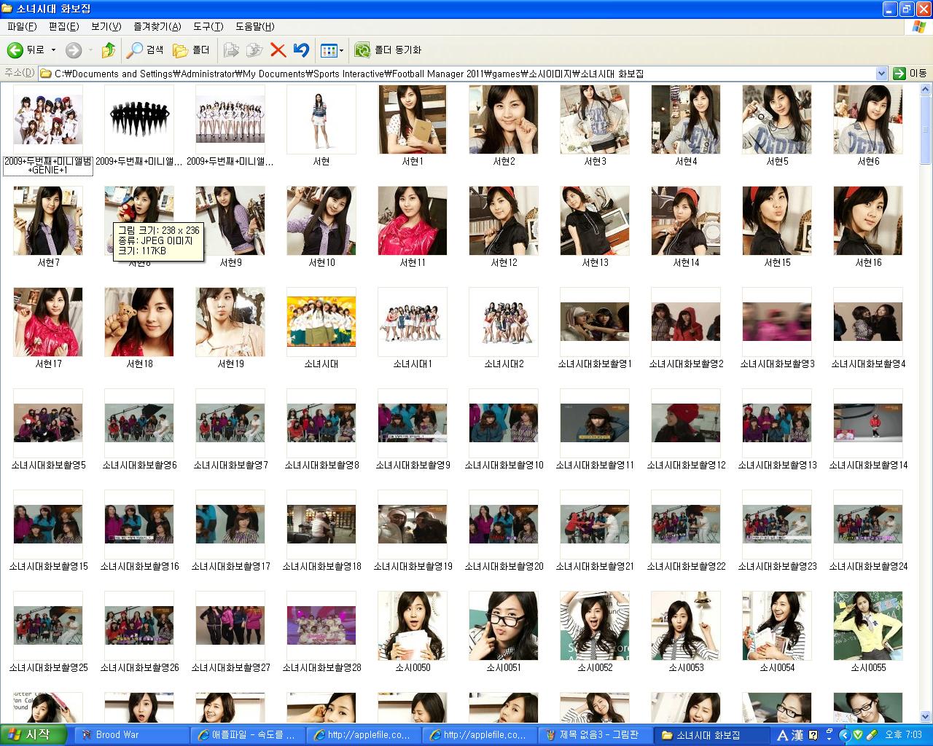Click the 시작 Start button
Viewport: 933px width, 746px height.
[x=34, y=734]
